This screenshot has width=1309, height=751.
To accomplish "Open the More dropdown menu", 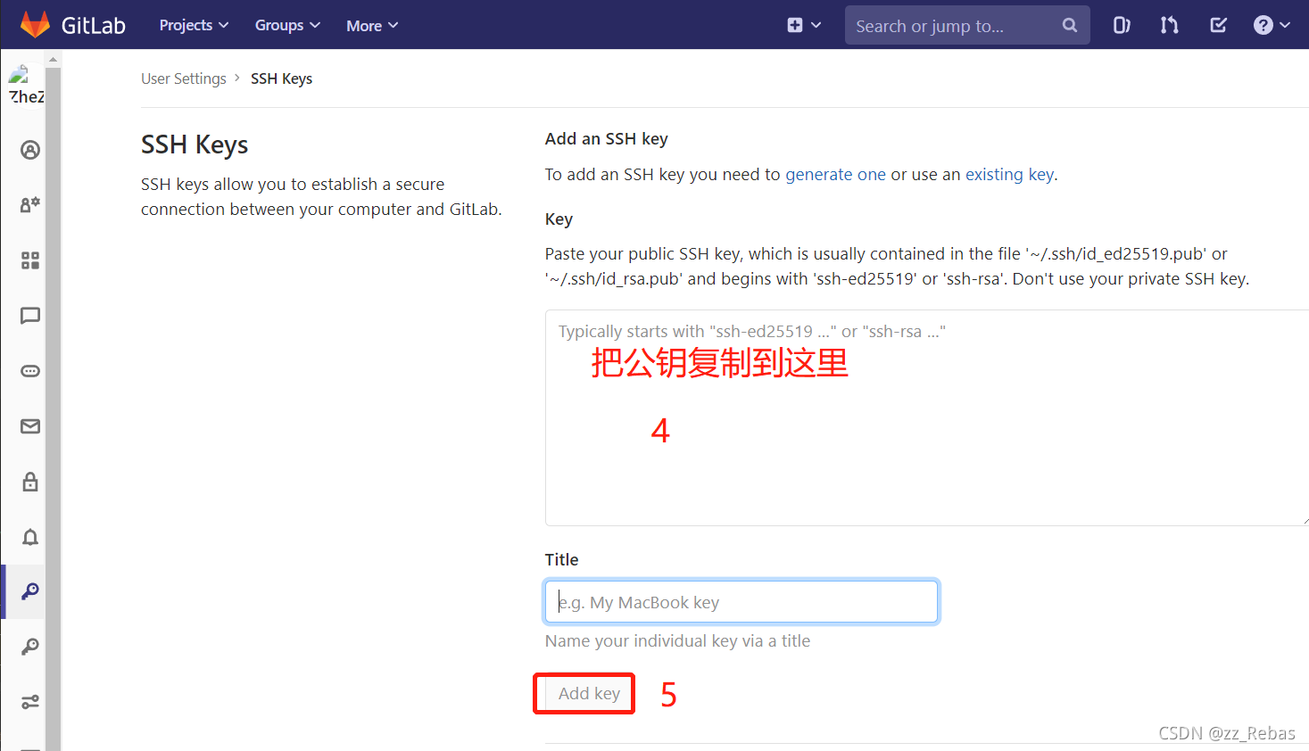I will pyautogui.click(x=372, y=25).
